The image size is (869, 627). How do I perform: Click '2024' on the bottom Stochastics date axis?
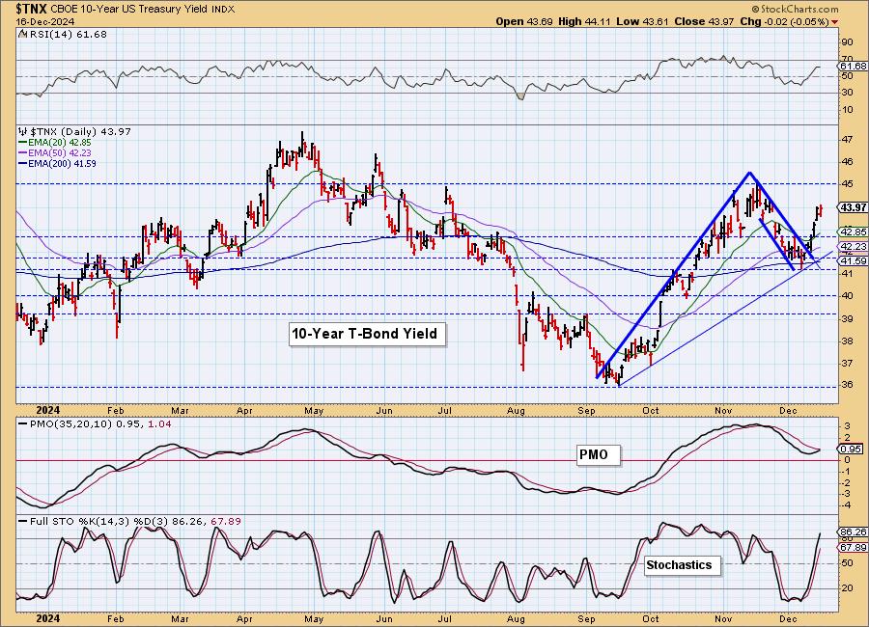point(47,619)
